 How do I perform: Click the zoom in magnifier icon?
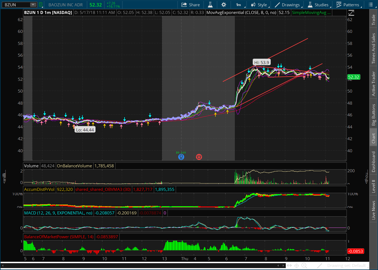tap(304, 265)
